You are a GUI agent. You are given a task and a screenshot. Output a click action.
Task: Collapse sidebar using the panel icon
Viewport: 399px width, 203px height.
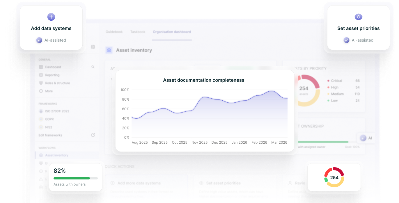click(93, 47)
